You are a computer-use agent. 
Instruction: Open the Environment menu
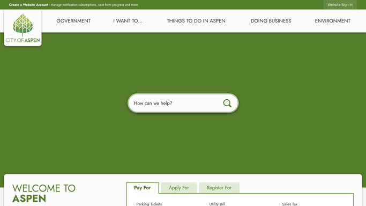pos(332,21)
